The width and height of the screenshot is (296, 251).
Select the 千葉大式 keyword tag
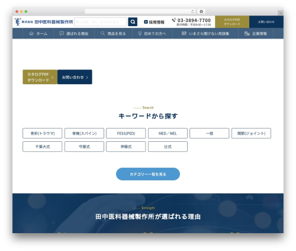tap(43, 147)
